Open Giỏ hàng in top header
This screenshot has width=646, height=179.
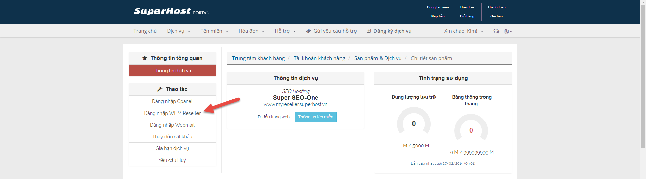467,16
